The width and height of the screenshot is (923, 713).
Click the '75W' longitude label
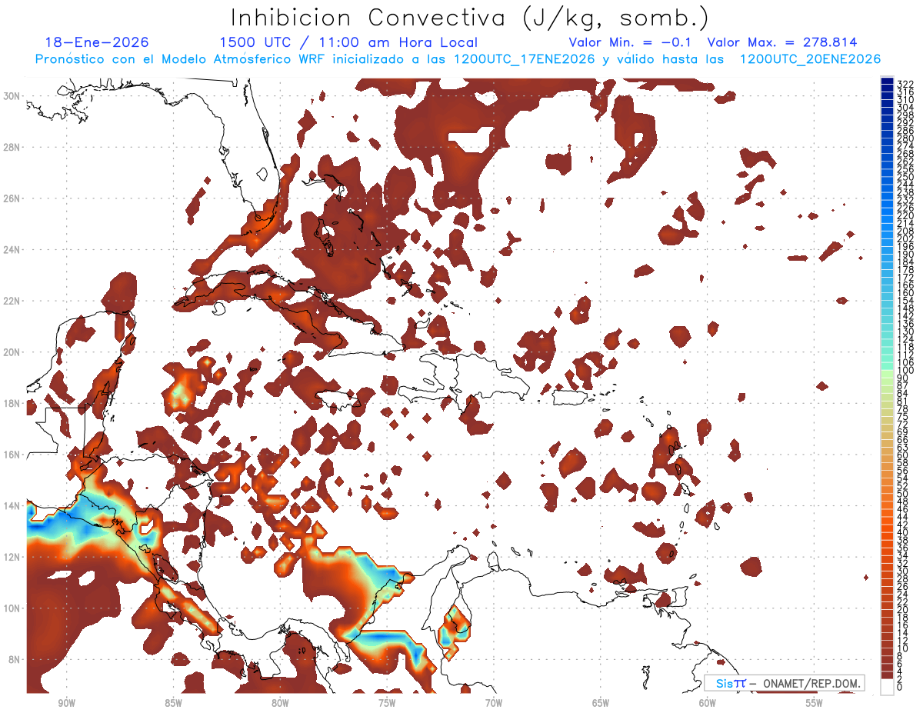[x=387, y=703]
